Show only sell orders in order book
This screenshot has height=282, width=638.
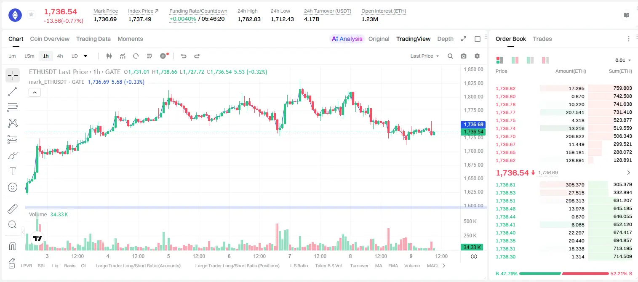coord(545,60)
